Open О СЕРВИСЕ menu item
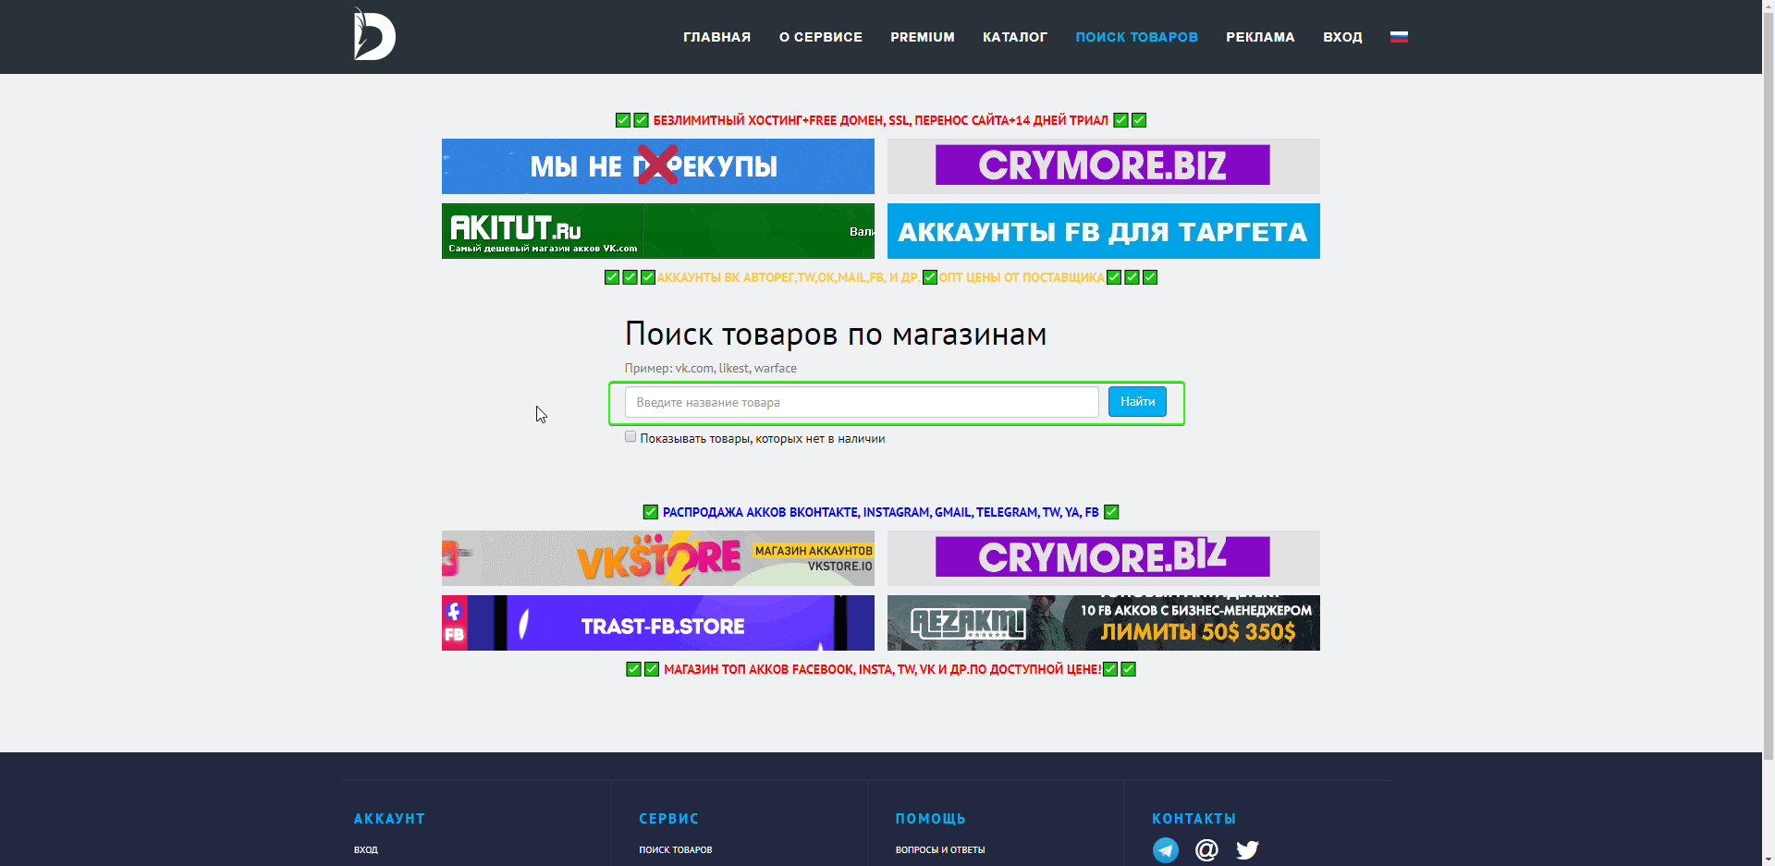 pos(821,37)
